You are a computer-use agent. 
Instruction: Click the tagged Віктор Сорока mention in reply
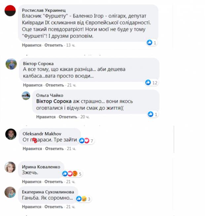(x=54, y=101)
